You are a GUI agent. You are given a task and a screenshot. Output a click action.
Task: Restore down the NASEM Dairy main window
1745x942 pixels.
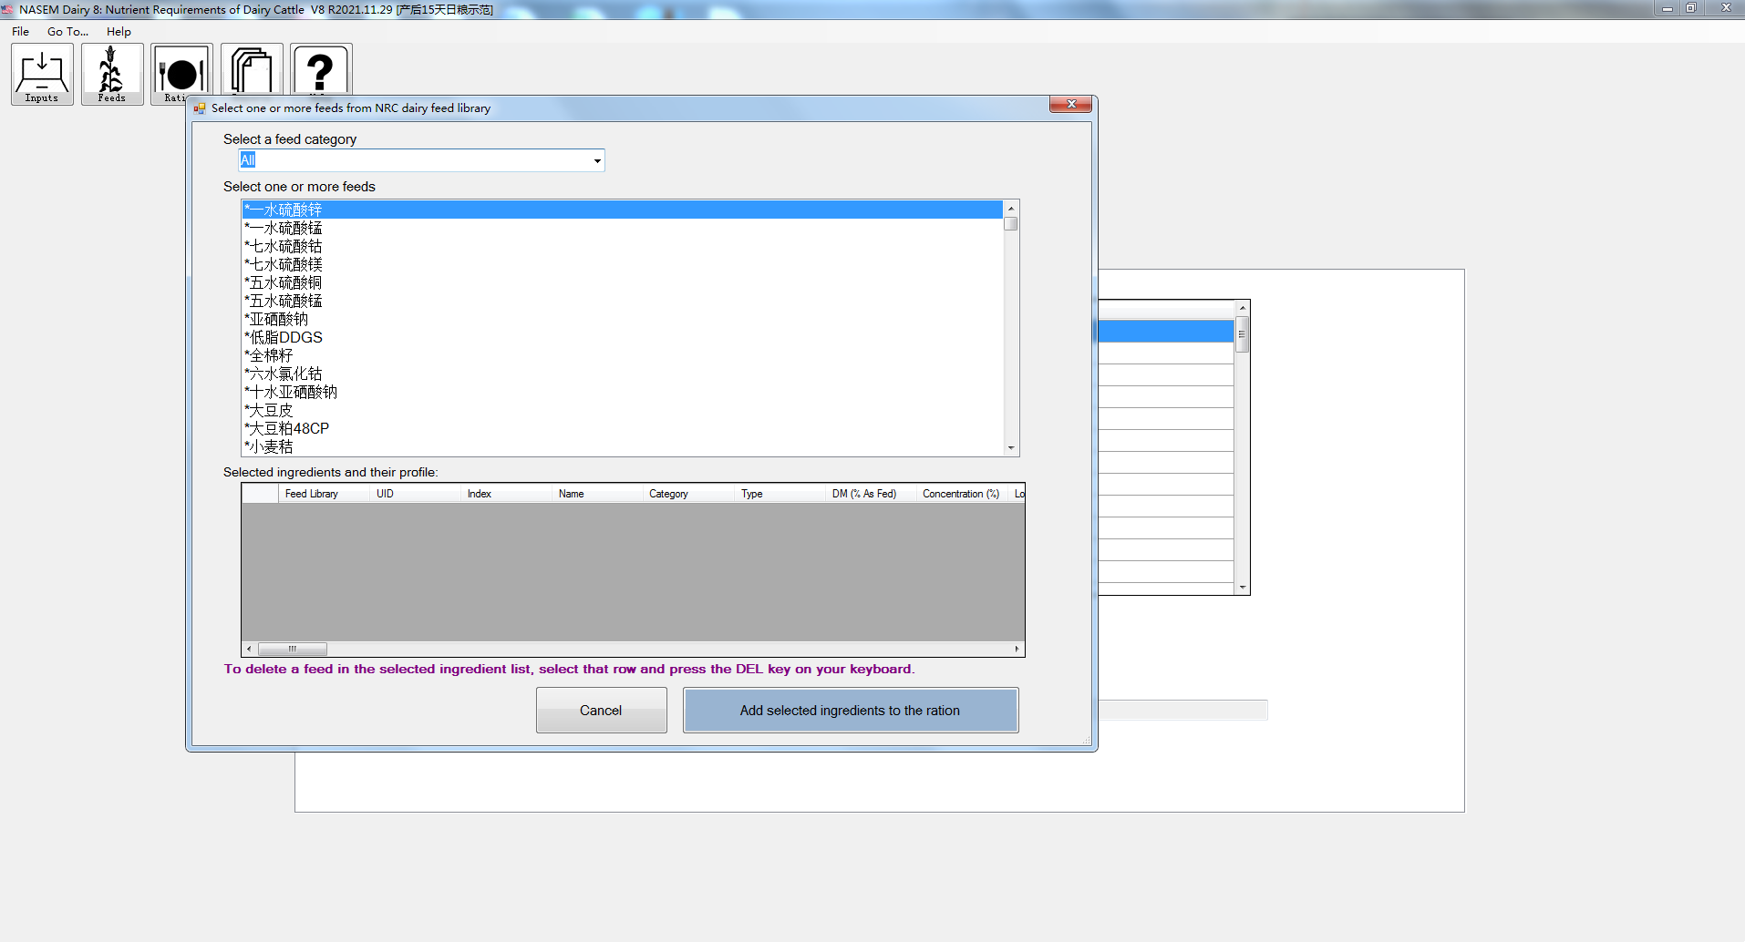[1690, 8]
